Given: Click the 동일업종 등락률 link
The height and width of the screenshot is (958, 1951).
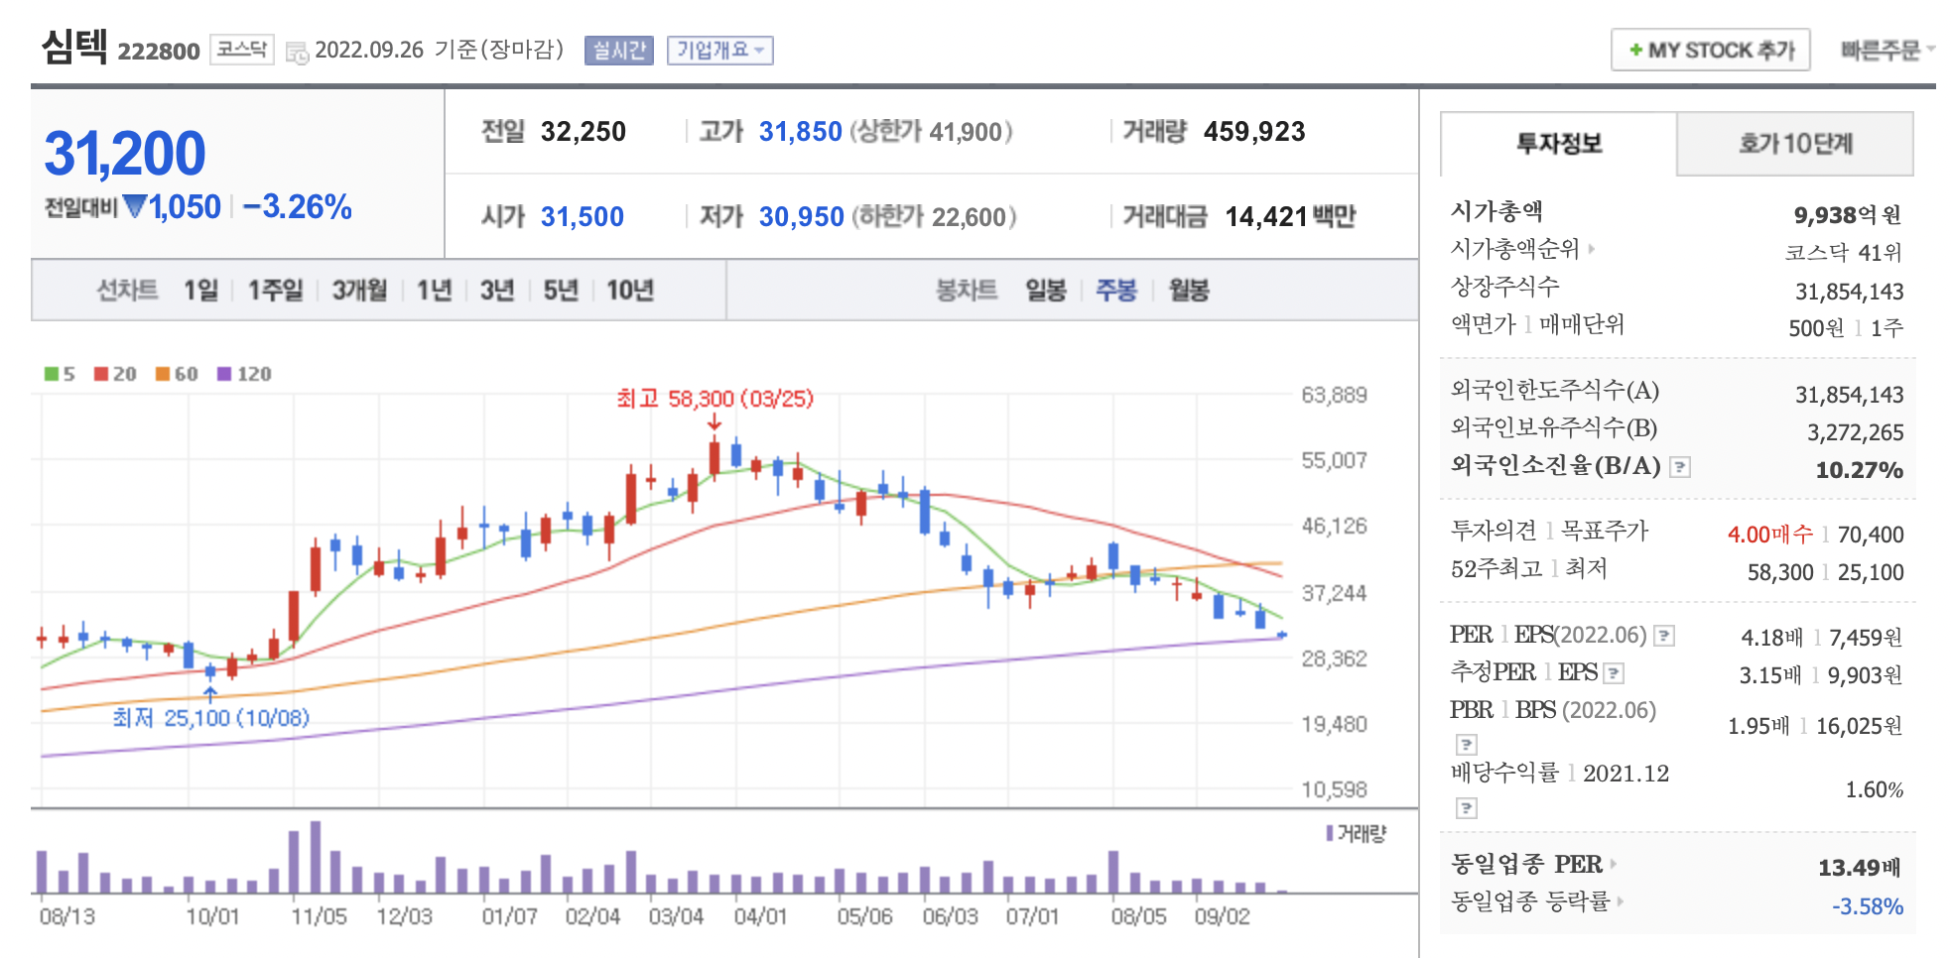Looking at the screenshot, I should point(1530,901).
